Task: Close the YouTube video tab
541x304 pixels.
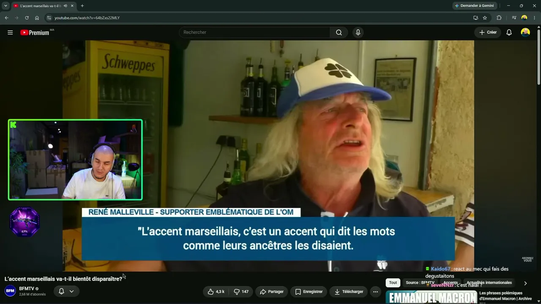Action: tap(72, 6)
